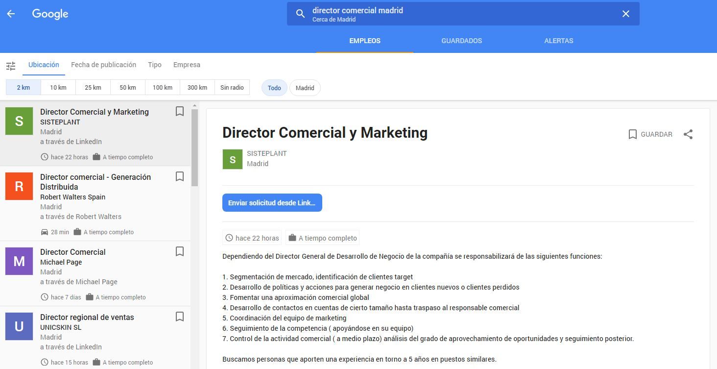Click the search magnifier icon
Image resolution: width=717 pixels, height=369 pixels.
point(300,14)
